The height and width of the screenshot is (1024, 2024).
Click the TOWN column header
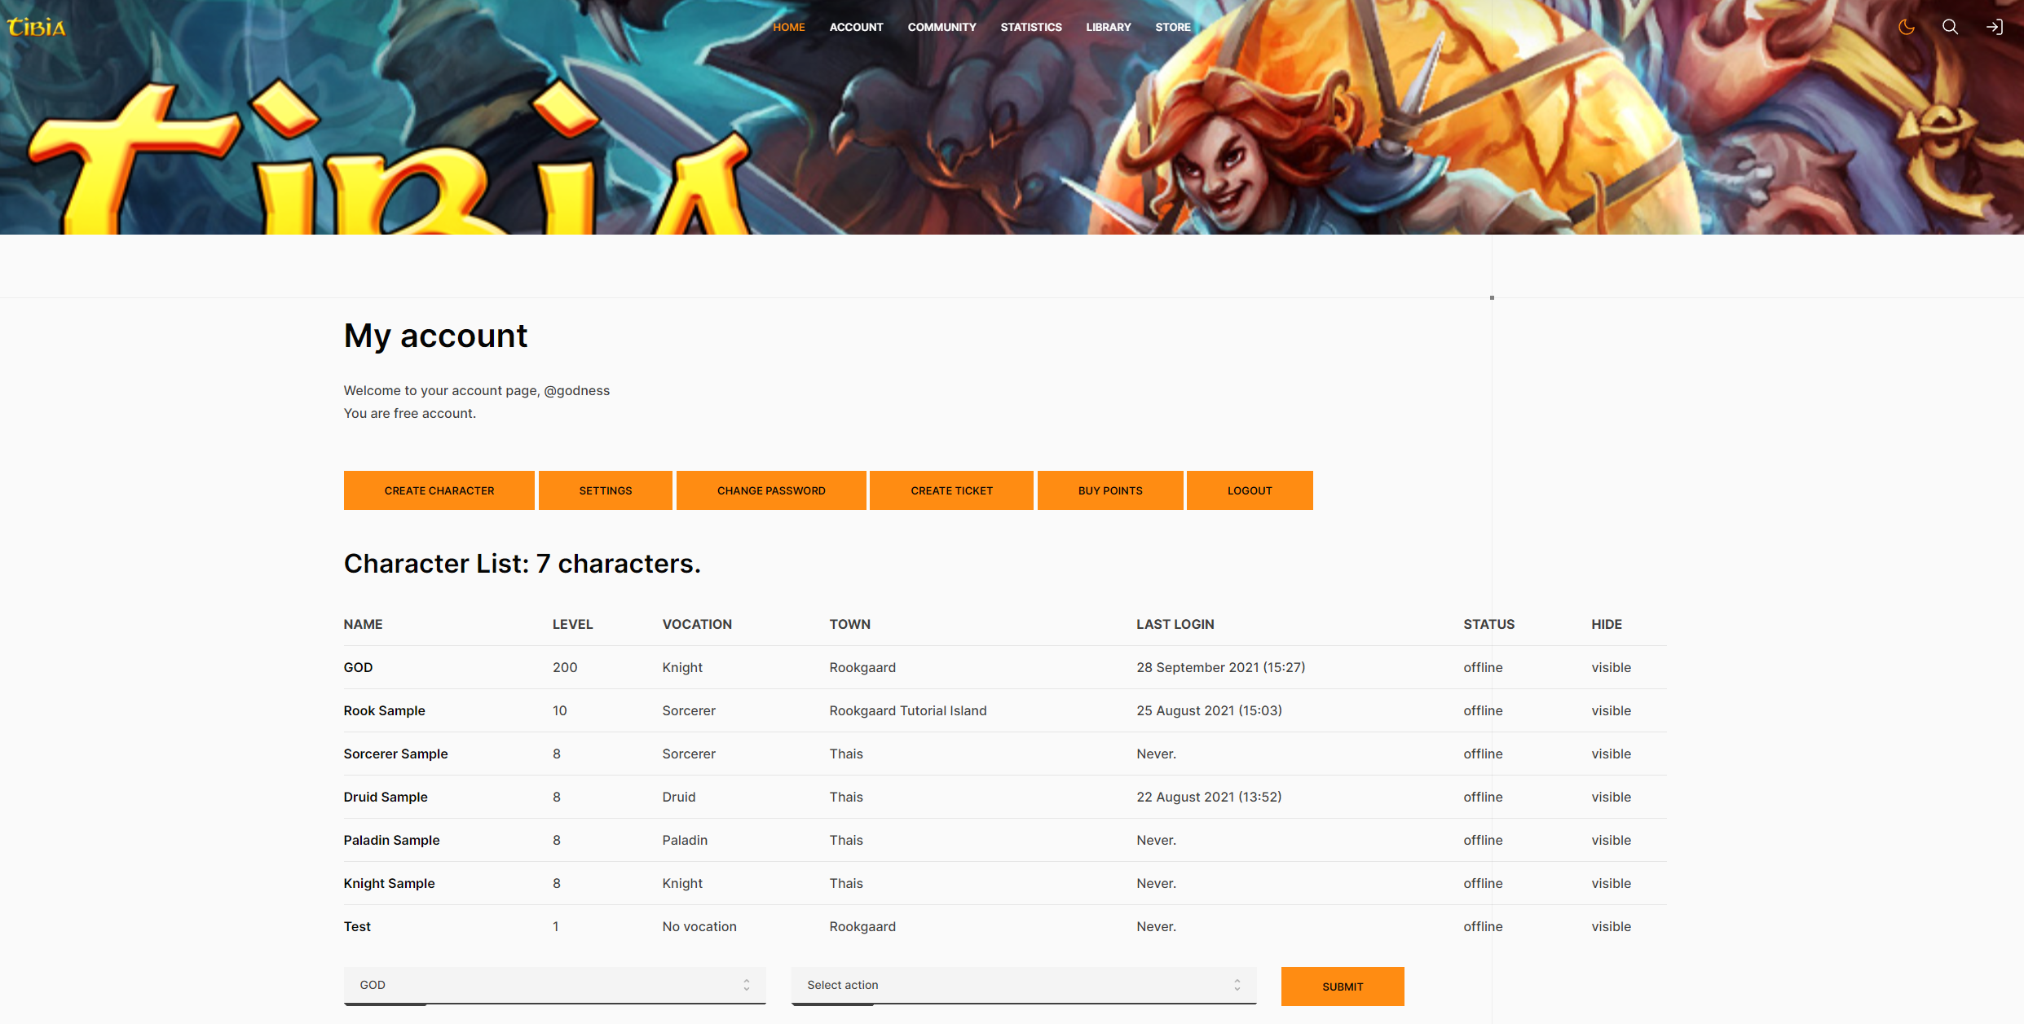850,624
